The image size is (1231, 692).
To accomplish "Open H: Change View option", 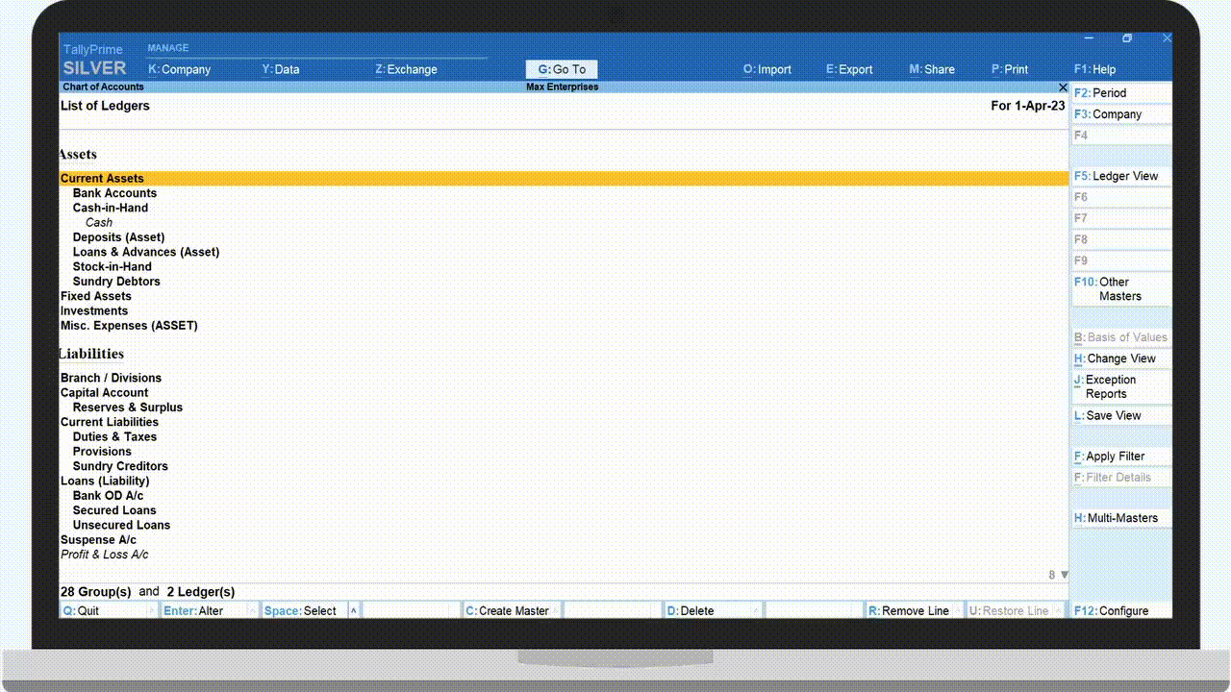I will [x=1120, y=358].
